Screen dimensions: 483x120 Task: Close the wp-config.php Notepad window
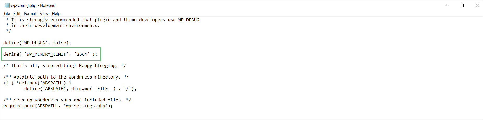coord(477,5)
